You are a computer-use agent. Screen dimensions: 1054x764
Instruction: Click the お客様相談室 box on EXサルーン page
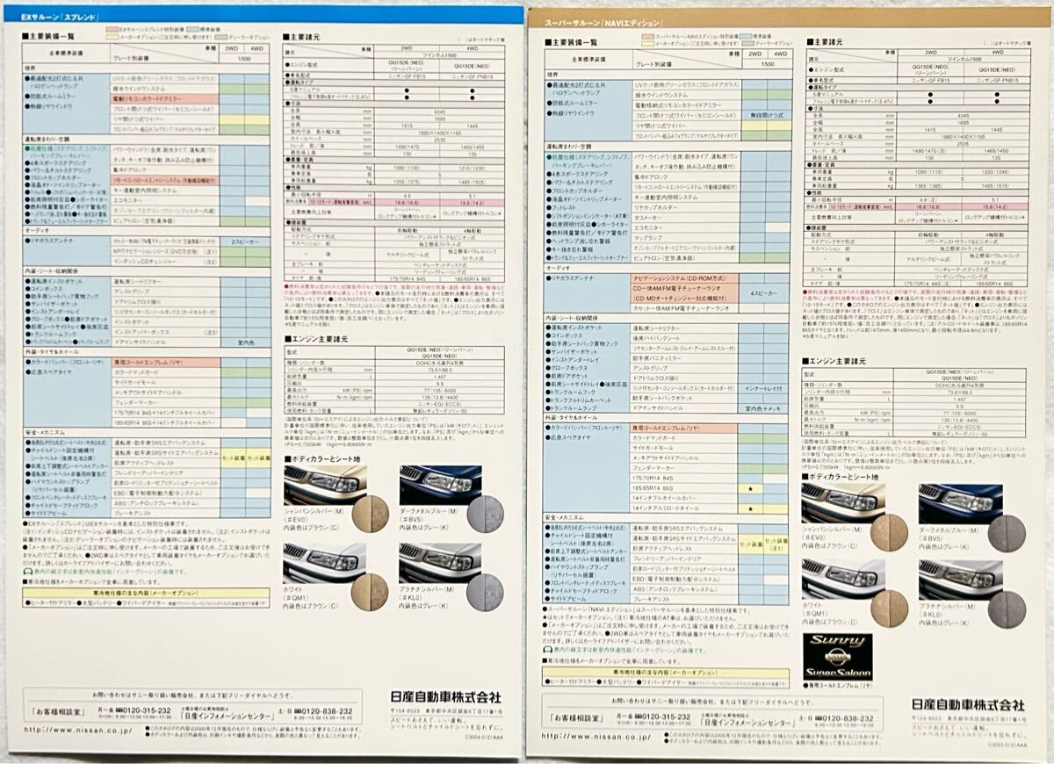click(57, 710)
